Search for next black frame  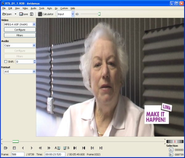click(x=84, y=148)
